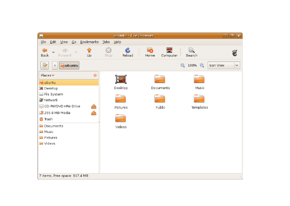Select the CD-RW/DVD+RW Drive entry
Viewport: 290px width, 206px height.
[65, 106]
